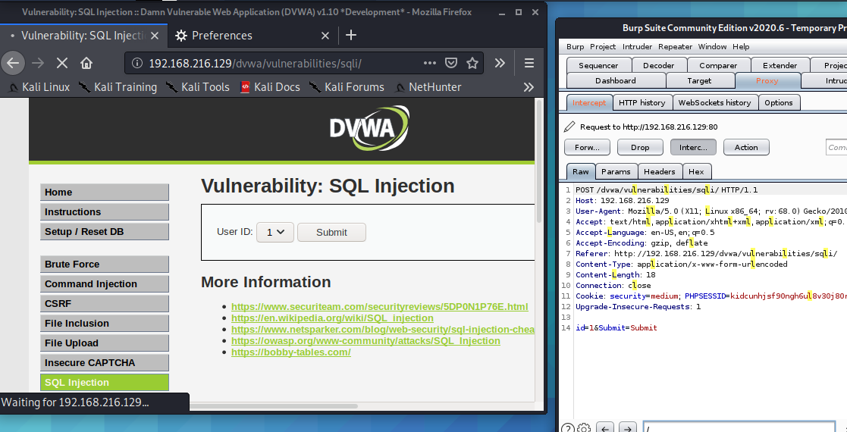Click Burp help question mark icon
Image resolution: width=847 pixels, height=432 pixels.
pos(567,429)
